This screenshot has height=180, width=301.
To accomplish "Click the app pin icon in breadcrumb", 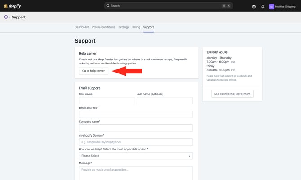I will tap(6, 17).
